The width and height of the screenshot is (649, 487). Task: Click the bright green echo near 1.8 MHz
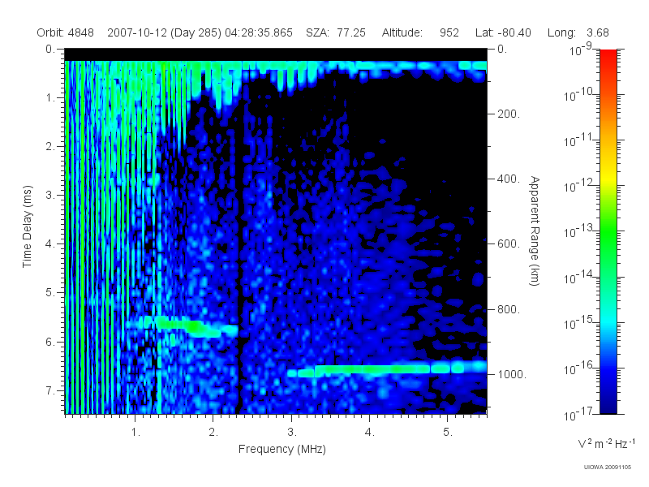[x=195, y=327]
